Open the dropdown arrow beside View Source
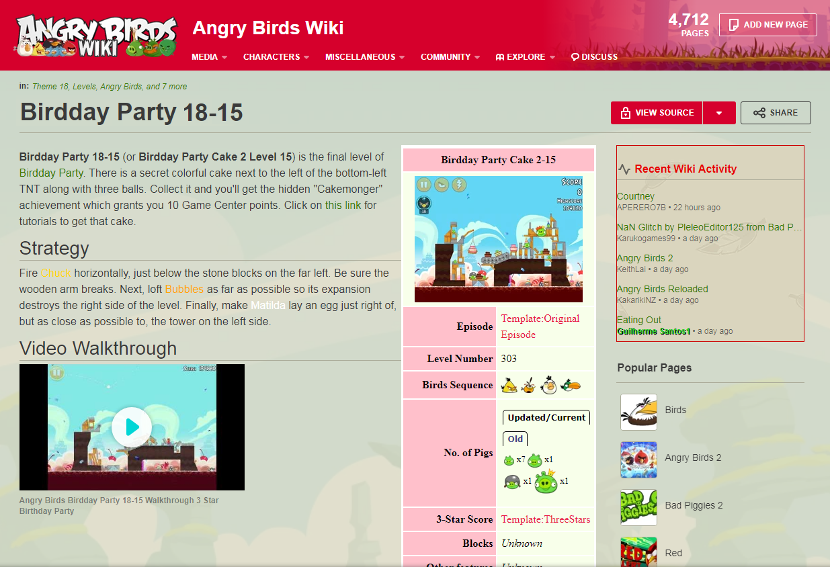The height and width of the screenshot is (567, 830). point(719,113)
